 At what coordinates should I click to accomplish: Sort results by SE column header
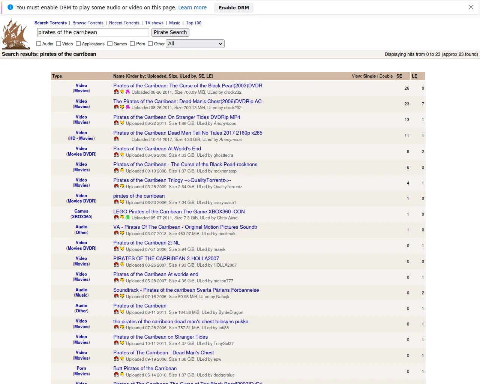[x=399, y=76]
